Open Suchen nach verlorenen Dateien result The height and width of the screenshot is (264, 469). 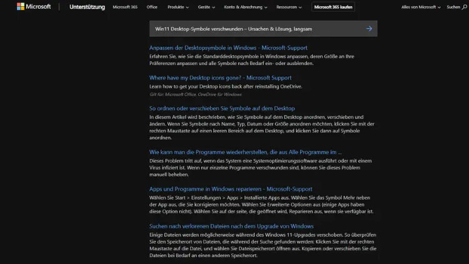pyautogui.click(x=231, y=226)
